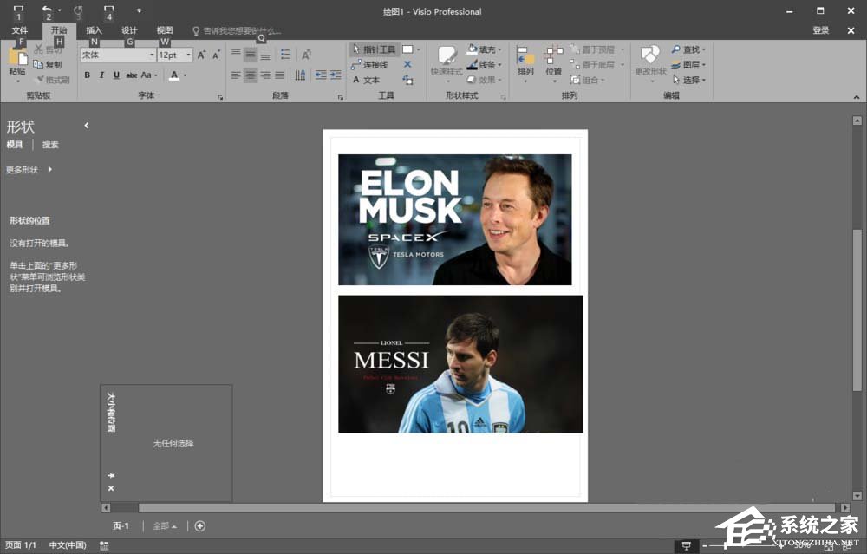Increase font size with the larger A icon

click(x=202, y=55)
